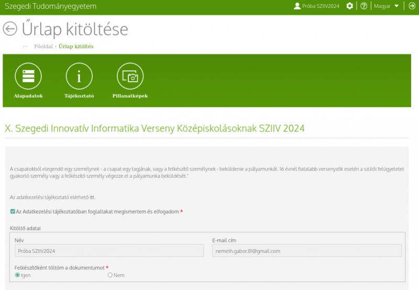Select the Nem radio button
This screenshot has width=419, height=290.
coord(110,275)
